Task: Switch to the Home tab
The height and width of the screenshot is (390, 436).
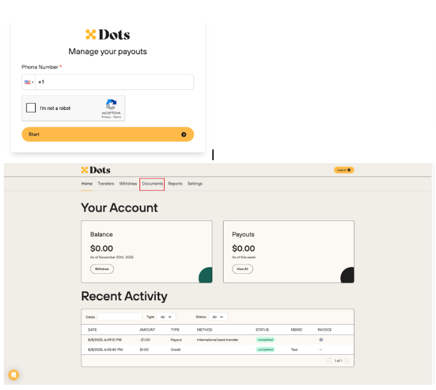Action: (87, 183)
